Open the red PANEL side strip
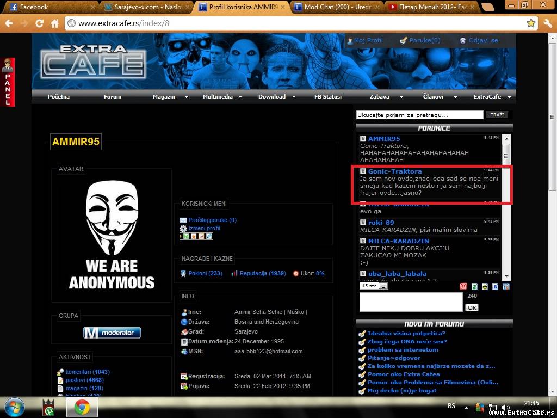 pyautogui.click(x=8, y=82)
